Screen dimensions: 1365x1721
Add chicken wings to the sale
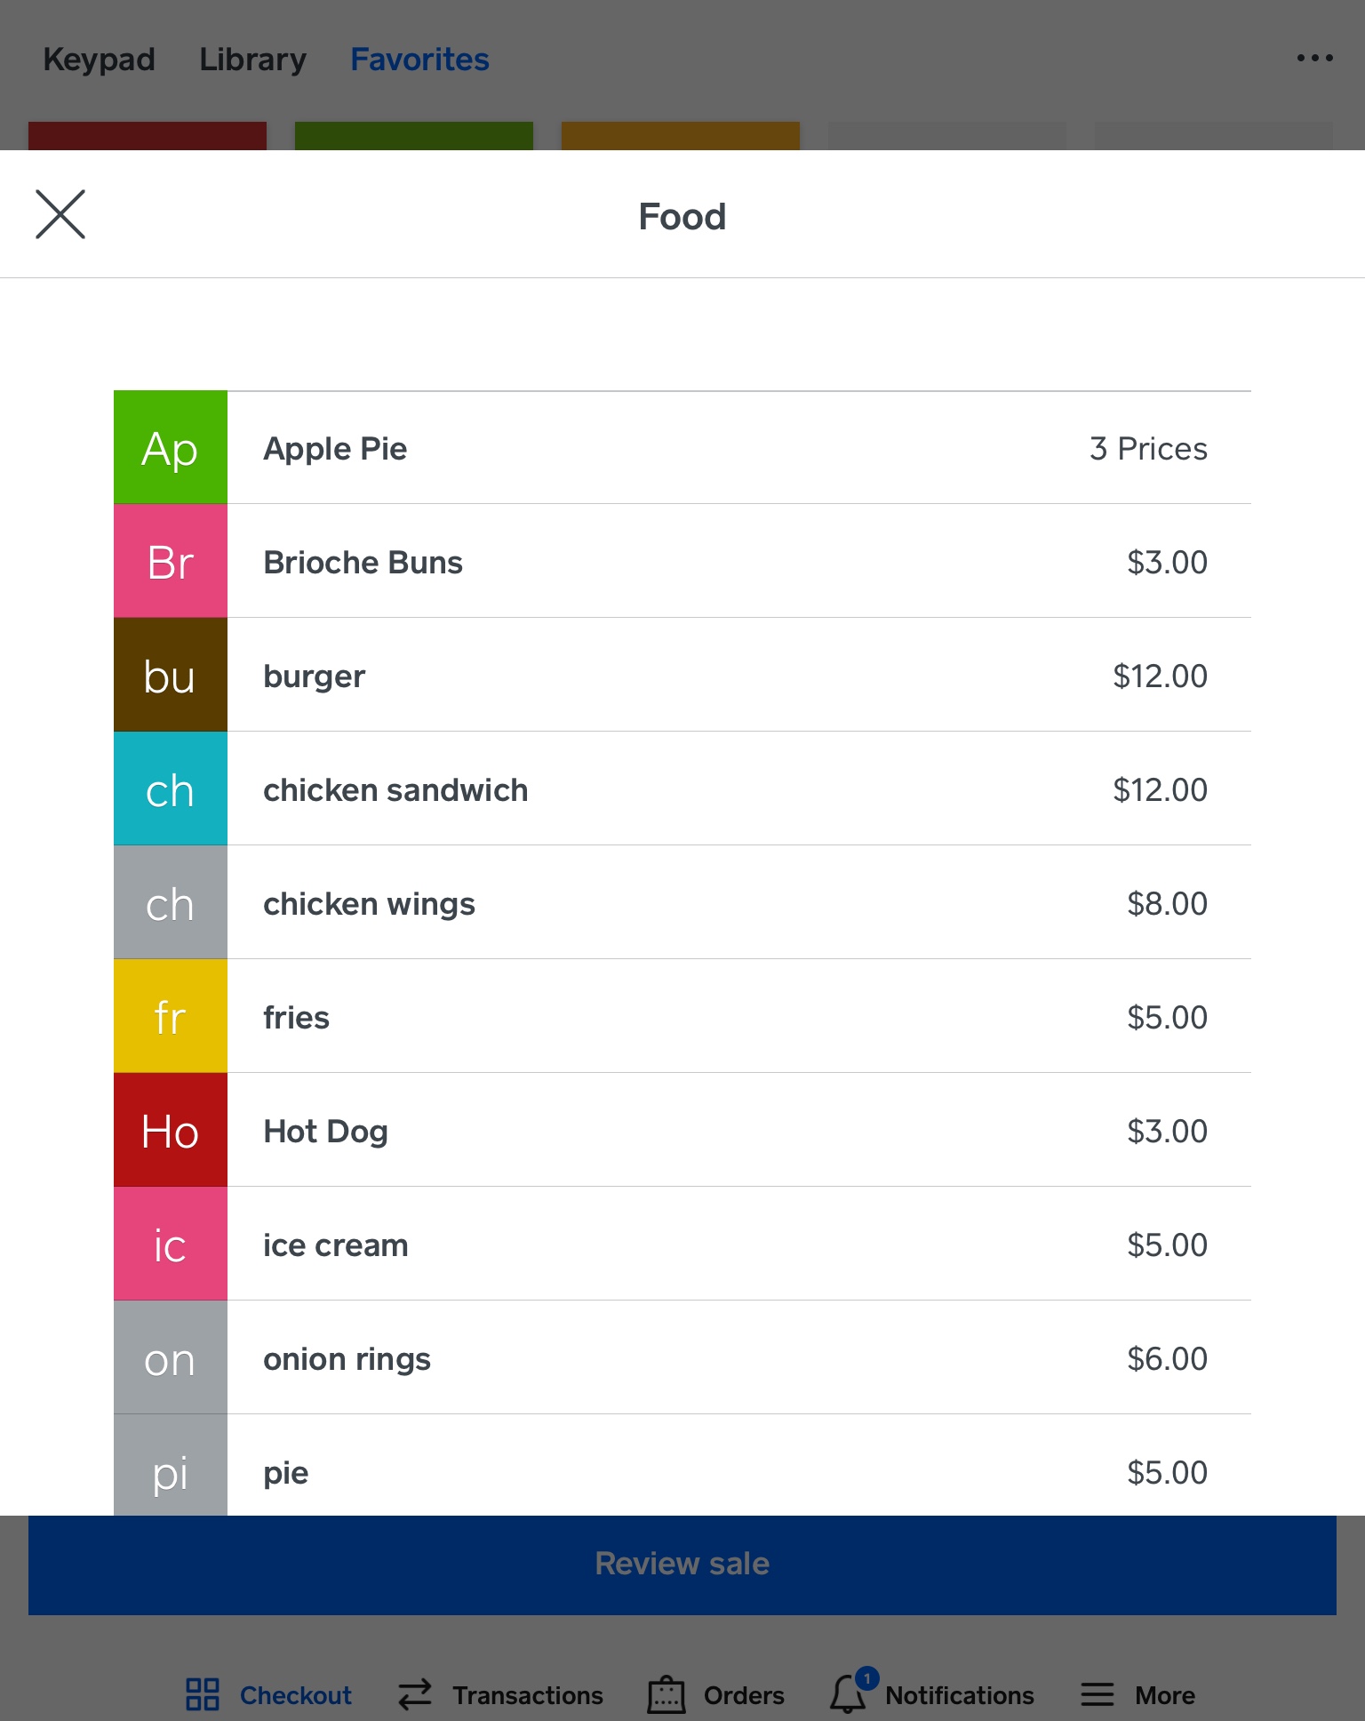[x=369, y=904]
